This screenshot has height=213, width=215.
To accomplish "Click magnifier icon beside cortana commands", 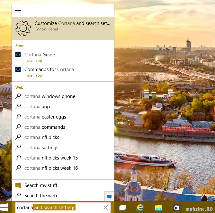I will pyautogui.click(x=18, y=127).
